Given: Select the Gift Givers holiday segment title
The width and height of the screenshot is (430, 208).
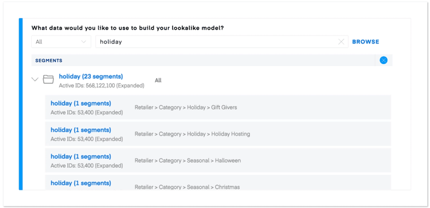Looking at the screenshot, I should pos(81,103).
